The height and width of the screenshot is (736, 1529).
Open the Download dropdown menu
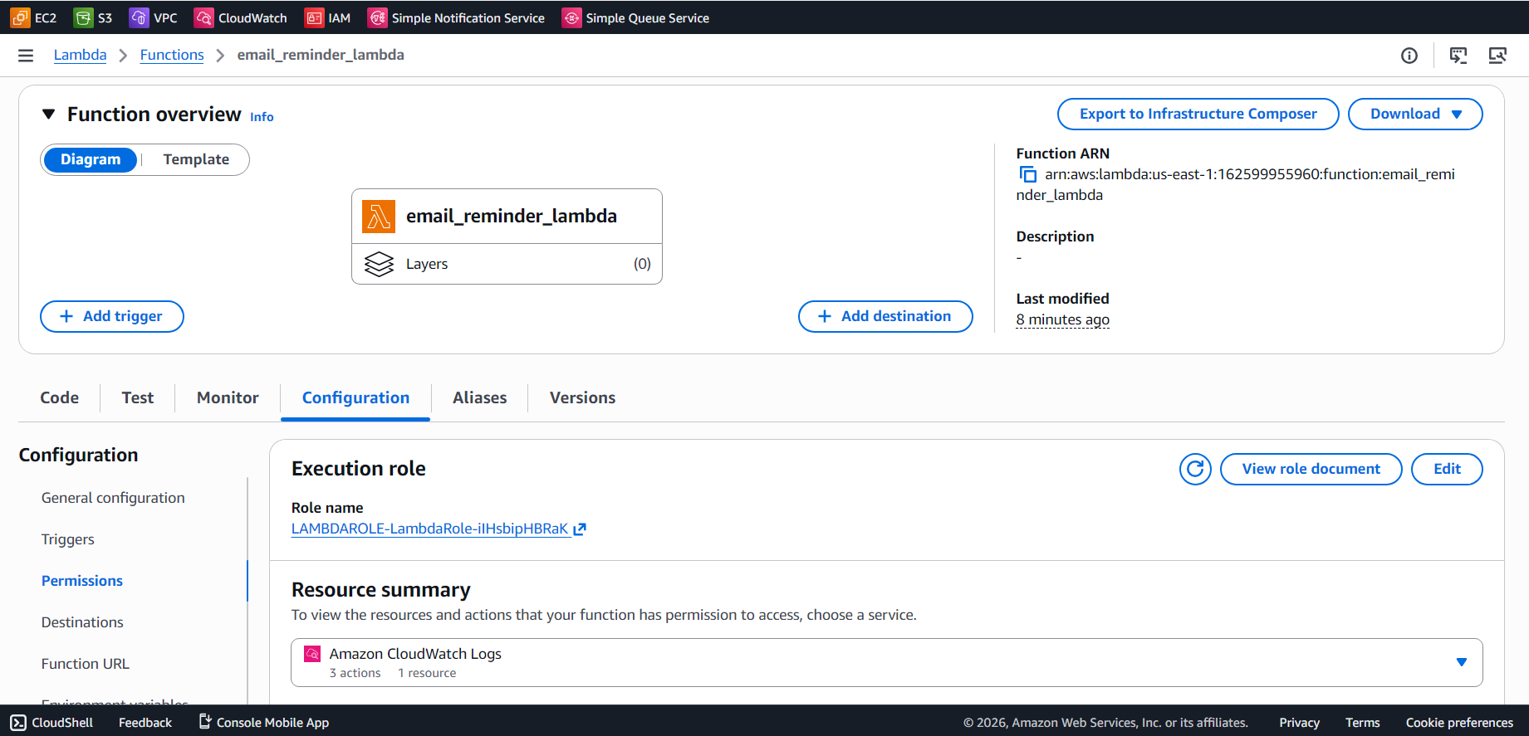(x=1414, y=114)
